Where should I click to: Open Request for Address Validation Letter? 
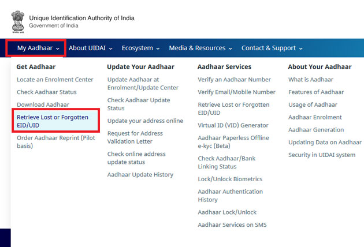click(x=135, y=137)
